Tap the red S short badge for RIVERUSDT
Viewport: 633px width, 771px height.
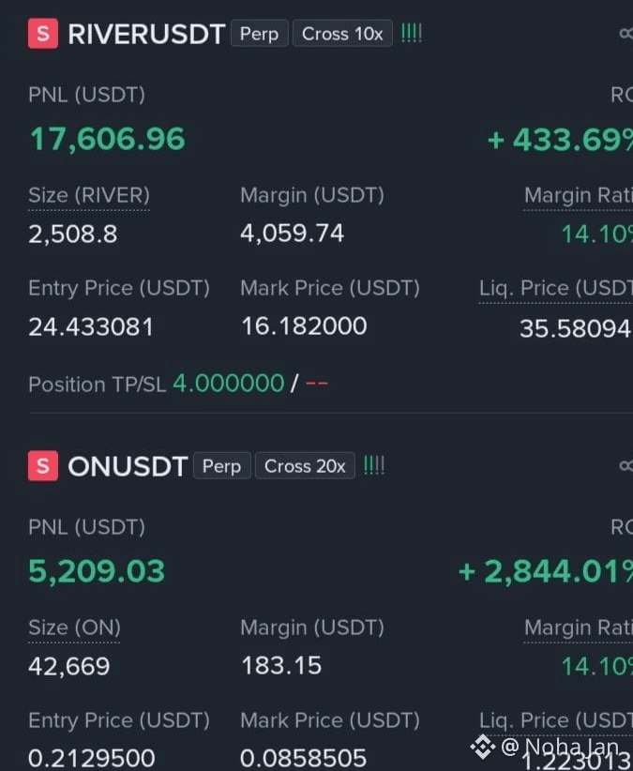pos(43,34)
